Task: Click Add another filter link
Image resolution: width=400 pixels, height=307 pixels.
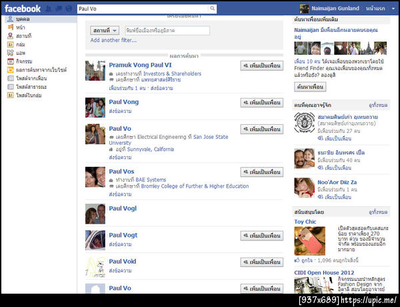Action: (x=113, y=40)
